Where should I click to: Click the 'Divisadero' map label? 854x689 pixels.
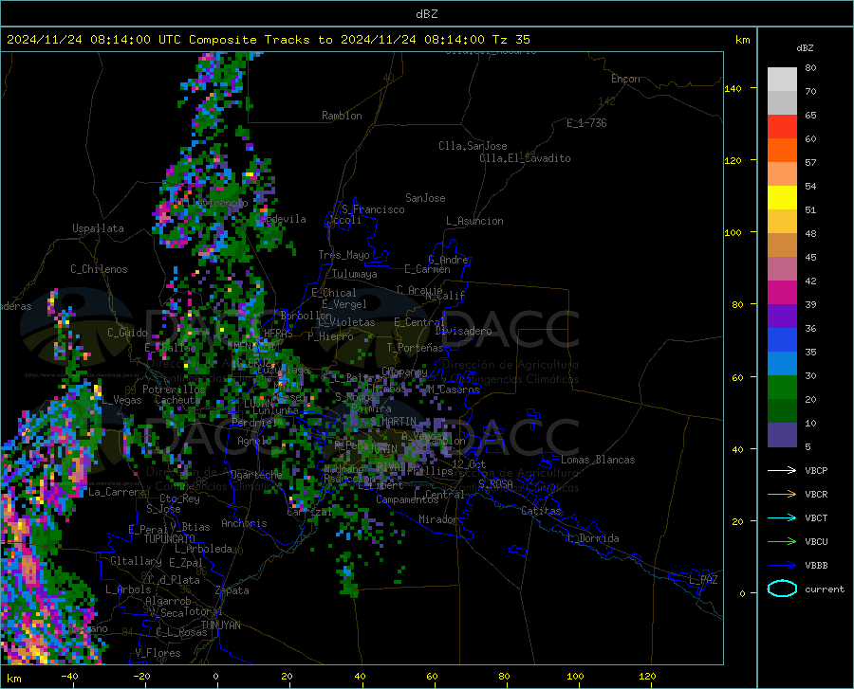click(x=463, y=331)
